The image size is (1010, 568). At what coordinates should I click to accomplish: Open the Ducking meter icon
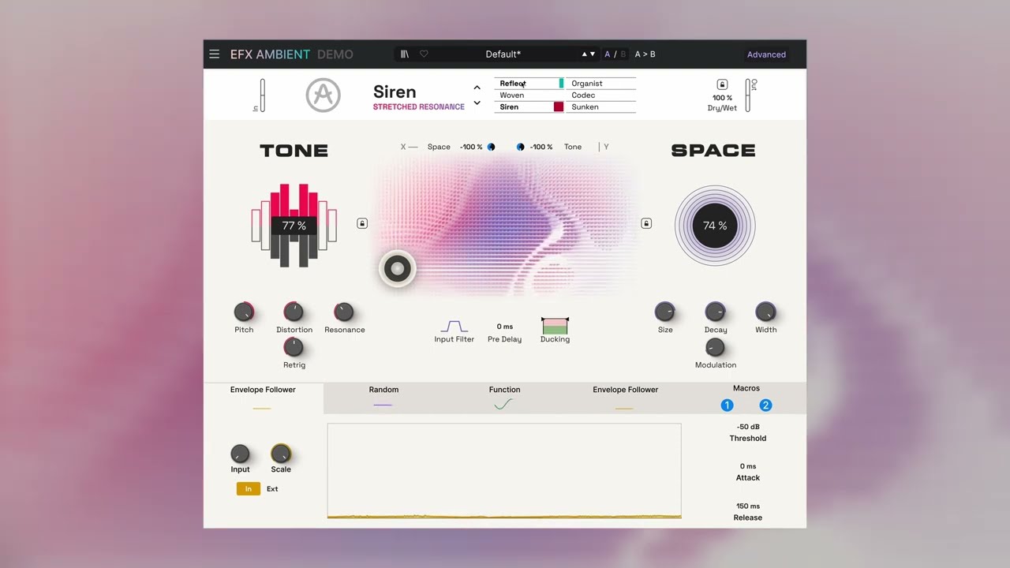pyautogui.click(x=555, y=325)
